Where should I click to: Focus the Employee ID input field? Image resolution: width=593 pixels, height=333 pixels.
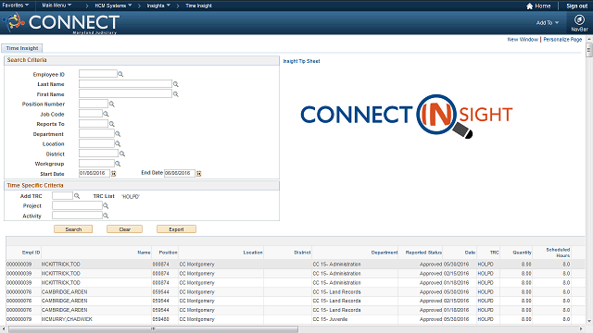98,74
